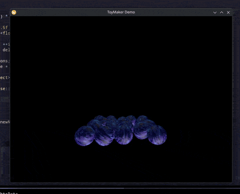The width and height of the screenshot is (240, 194).
Task: Close the ToyMaker Demo window
Action: [x=228, y=13]
